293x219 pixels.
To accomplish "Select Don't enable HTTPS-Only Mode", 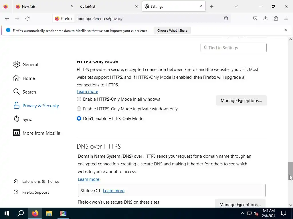I will click(79, 119).
